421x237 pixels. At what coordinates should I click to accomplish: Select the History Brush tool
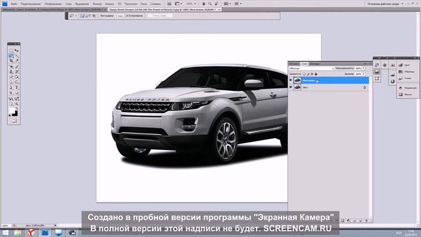(16, 72)
